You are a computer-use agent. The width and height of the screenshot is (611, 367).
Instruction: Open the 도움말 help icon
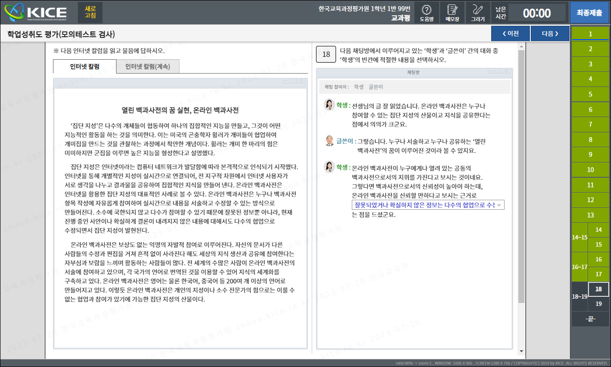click(427, 12)
